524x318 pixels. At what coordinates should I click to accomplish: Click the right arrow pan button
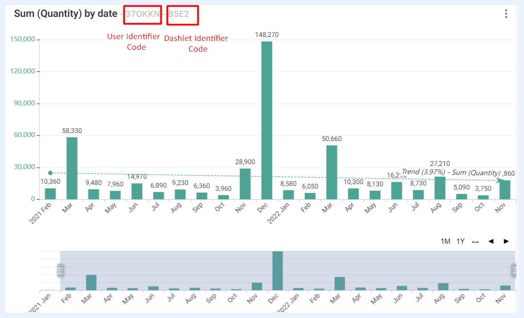point(506,241)
